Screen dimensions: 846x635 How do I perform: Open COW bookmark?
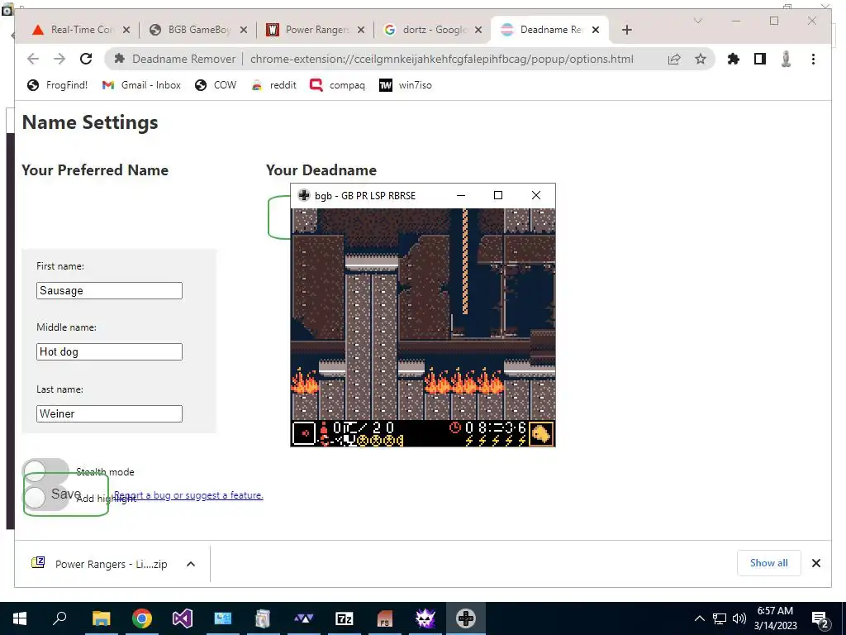(216, 85)
